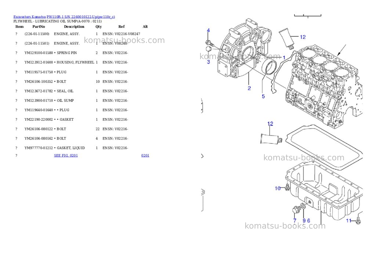Click part number (226-01-11501)
The height and width of the screenshot is (266, 376).
(x=37, y=43)
